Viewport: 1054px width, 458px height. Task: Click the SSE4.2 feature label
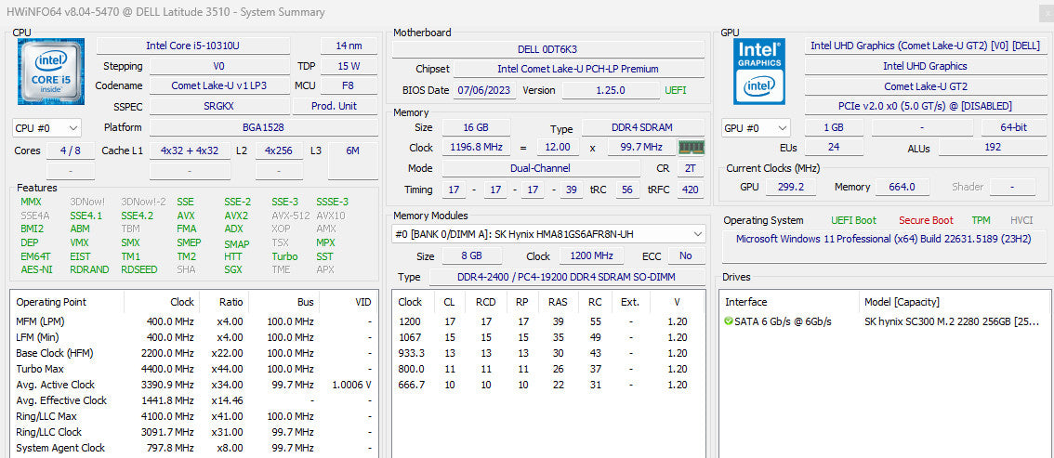pyautogui.click(x=138, y=216)
